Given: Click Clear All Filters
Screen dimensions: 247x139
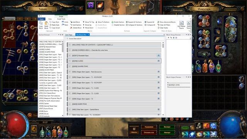Looking at the screenshot, I should click(164, 25).
